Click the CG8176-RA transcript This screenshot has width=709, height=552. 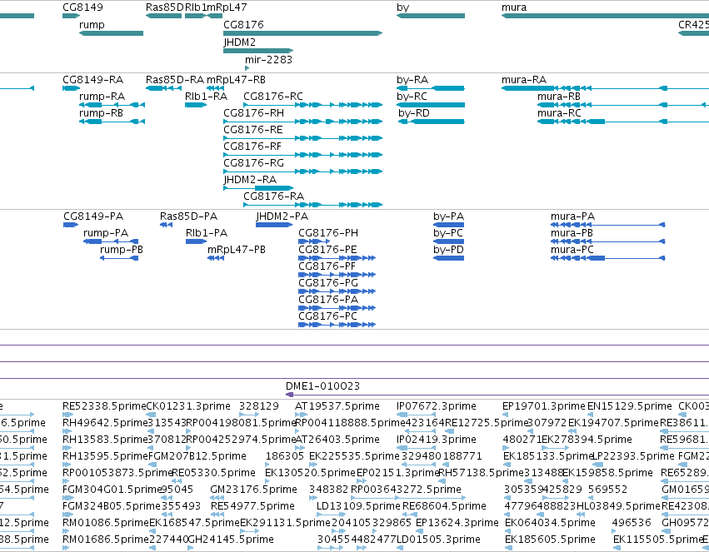coord(313,205)
